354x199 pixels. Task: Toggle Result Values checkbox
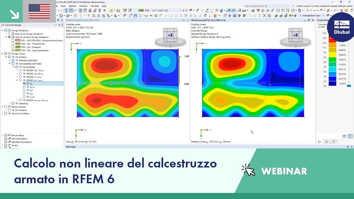click(x=6, y=135)
